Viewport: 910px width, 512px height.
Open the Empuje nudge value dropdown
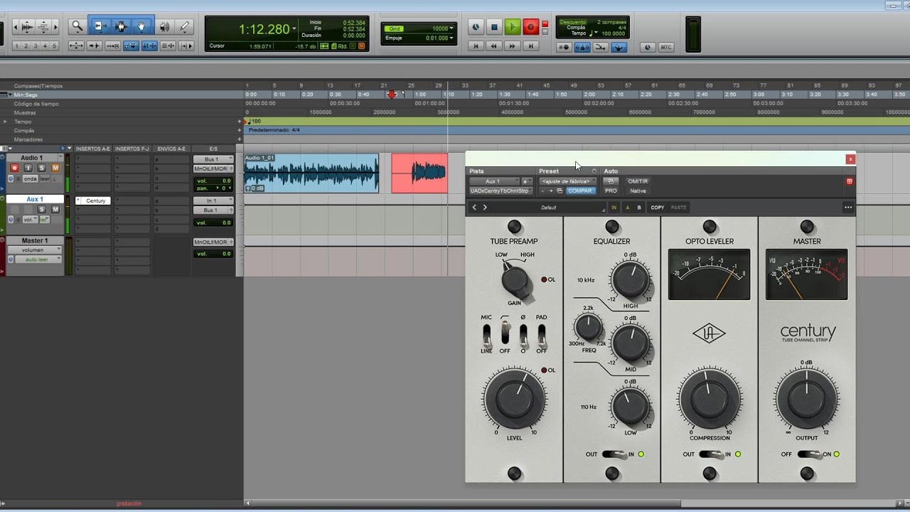[451, 38]
